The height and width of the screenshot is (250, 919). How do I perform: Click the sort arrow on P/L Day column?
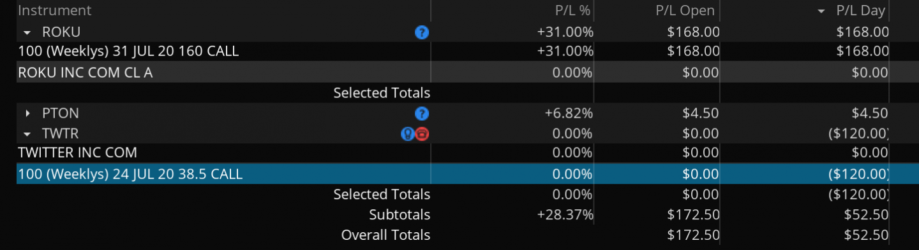pyautogui.click(x=821, y=11)
